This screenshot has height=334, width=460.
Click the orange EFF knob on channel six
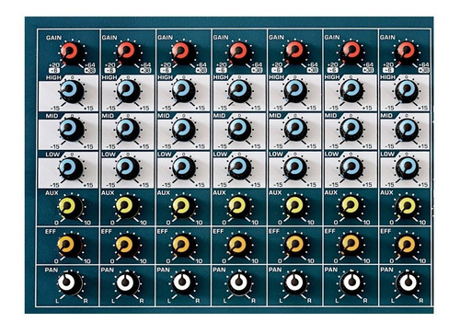351,245
